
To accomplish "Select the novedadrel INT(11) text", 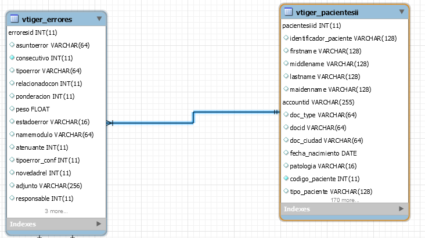I will [x=44, y=173].
